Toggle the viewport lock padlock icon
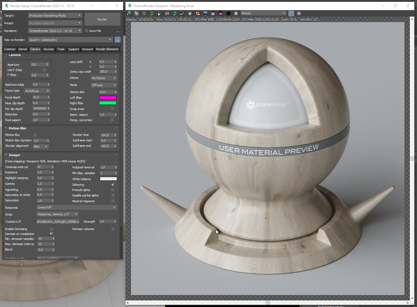Image resolution: width=417 pixels, height=307 pixels. [159, 13]
